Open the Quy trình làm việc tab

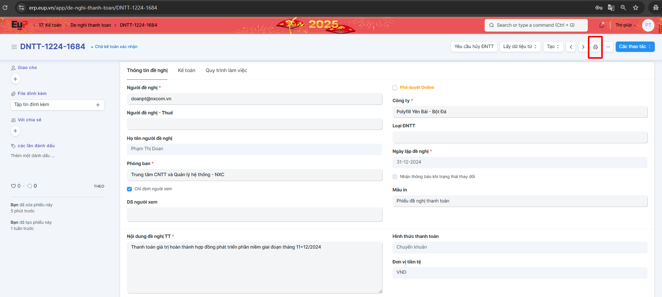click(226, 71)
